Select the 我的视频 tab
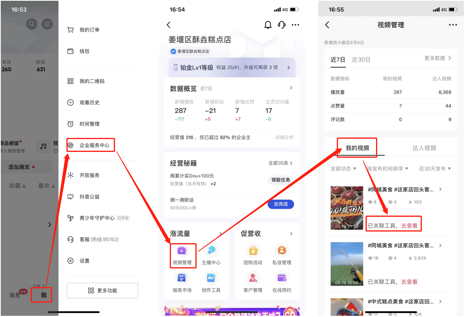Viewport: 465px width, 317px height. [357, 148]
